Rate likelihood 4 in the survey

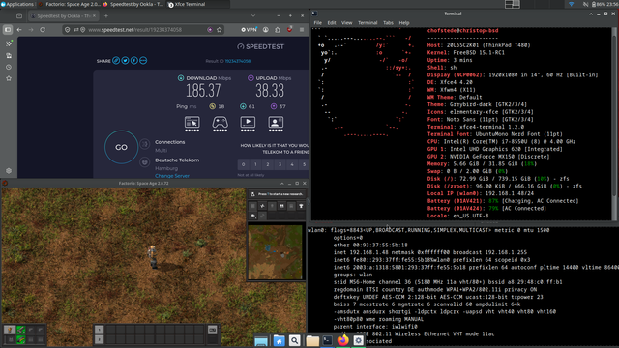tap(292, 164)
